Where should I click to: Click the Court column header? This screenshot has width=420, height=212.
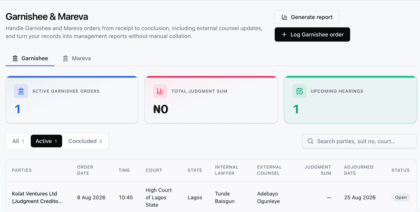(x=154, y=170)
